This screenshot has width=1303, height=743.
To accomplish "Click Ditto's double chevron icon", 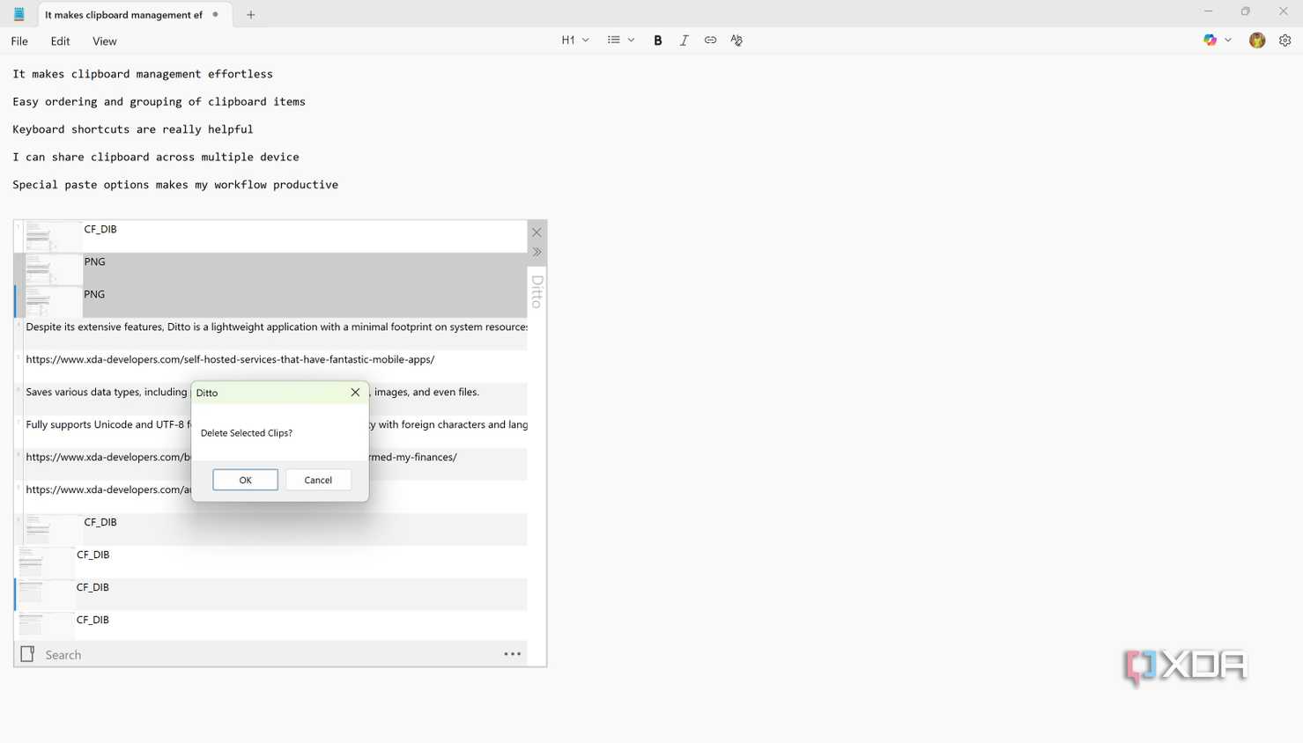I will pos(537,252).
